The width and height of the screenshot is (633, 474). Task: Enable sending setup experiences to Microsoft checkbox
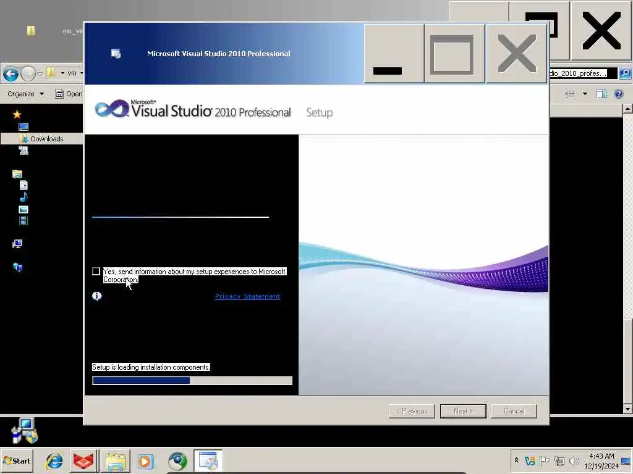(x=96, y=272)
